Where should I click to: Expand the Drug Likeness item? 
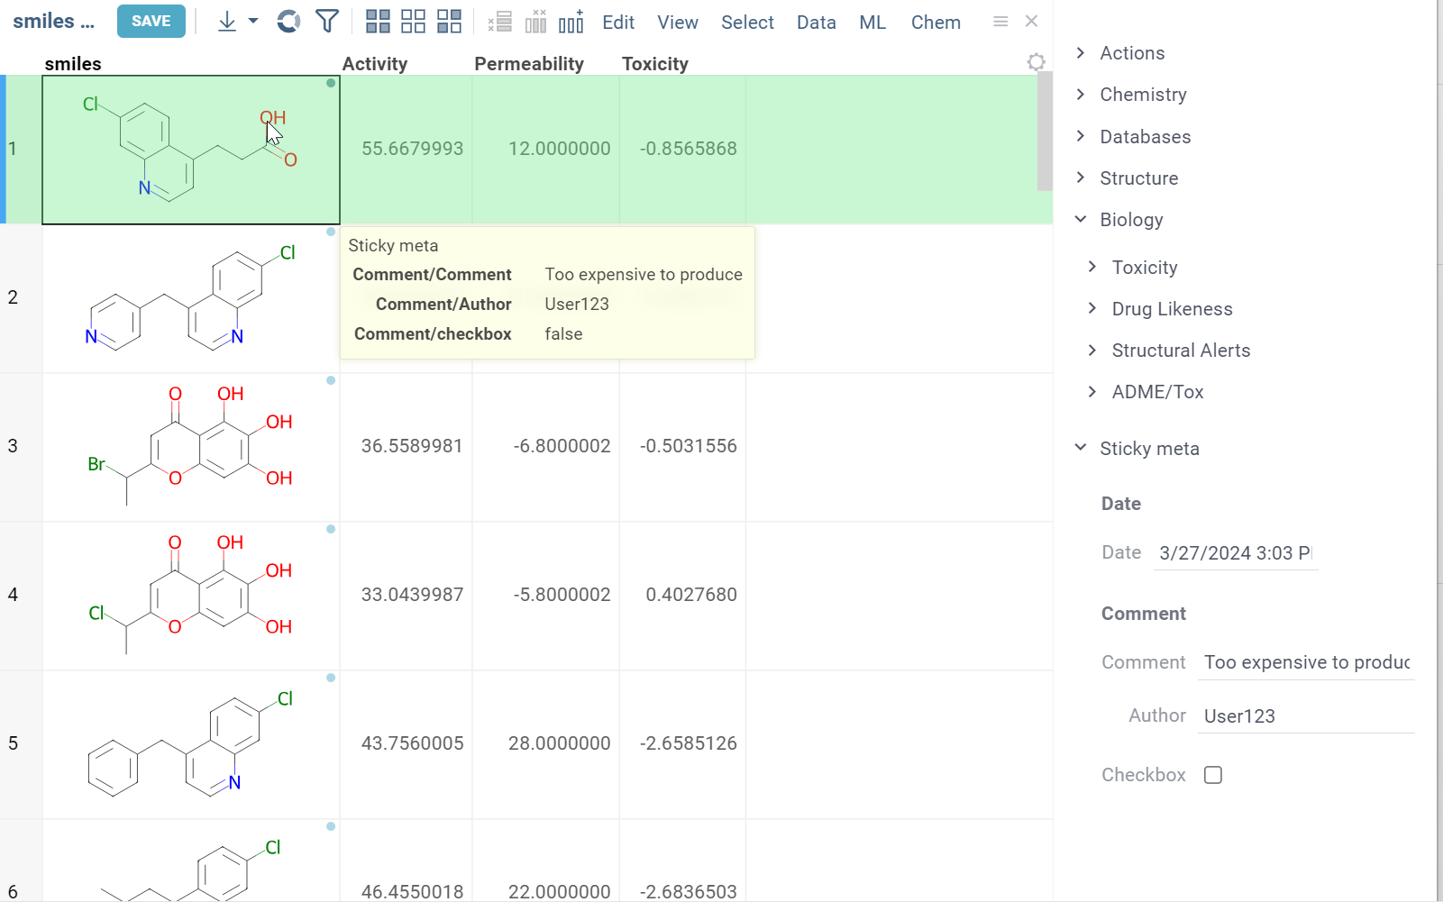1171,309
